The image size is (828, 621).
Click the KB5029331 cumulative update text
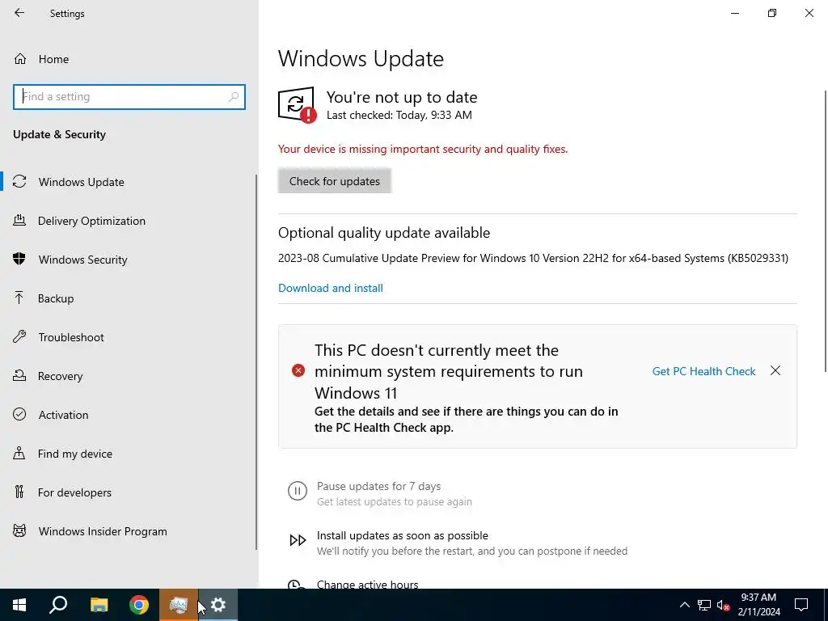tap(533, 258)
